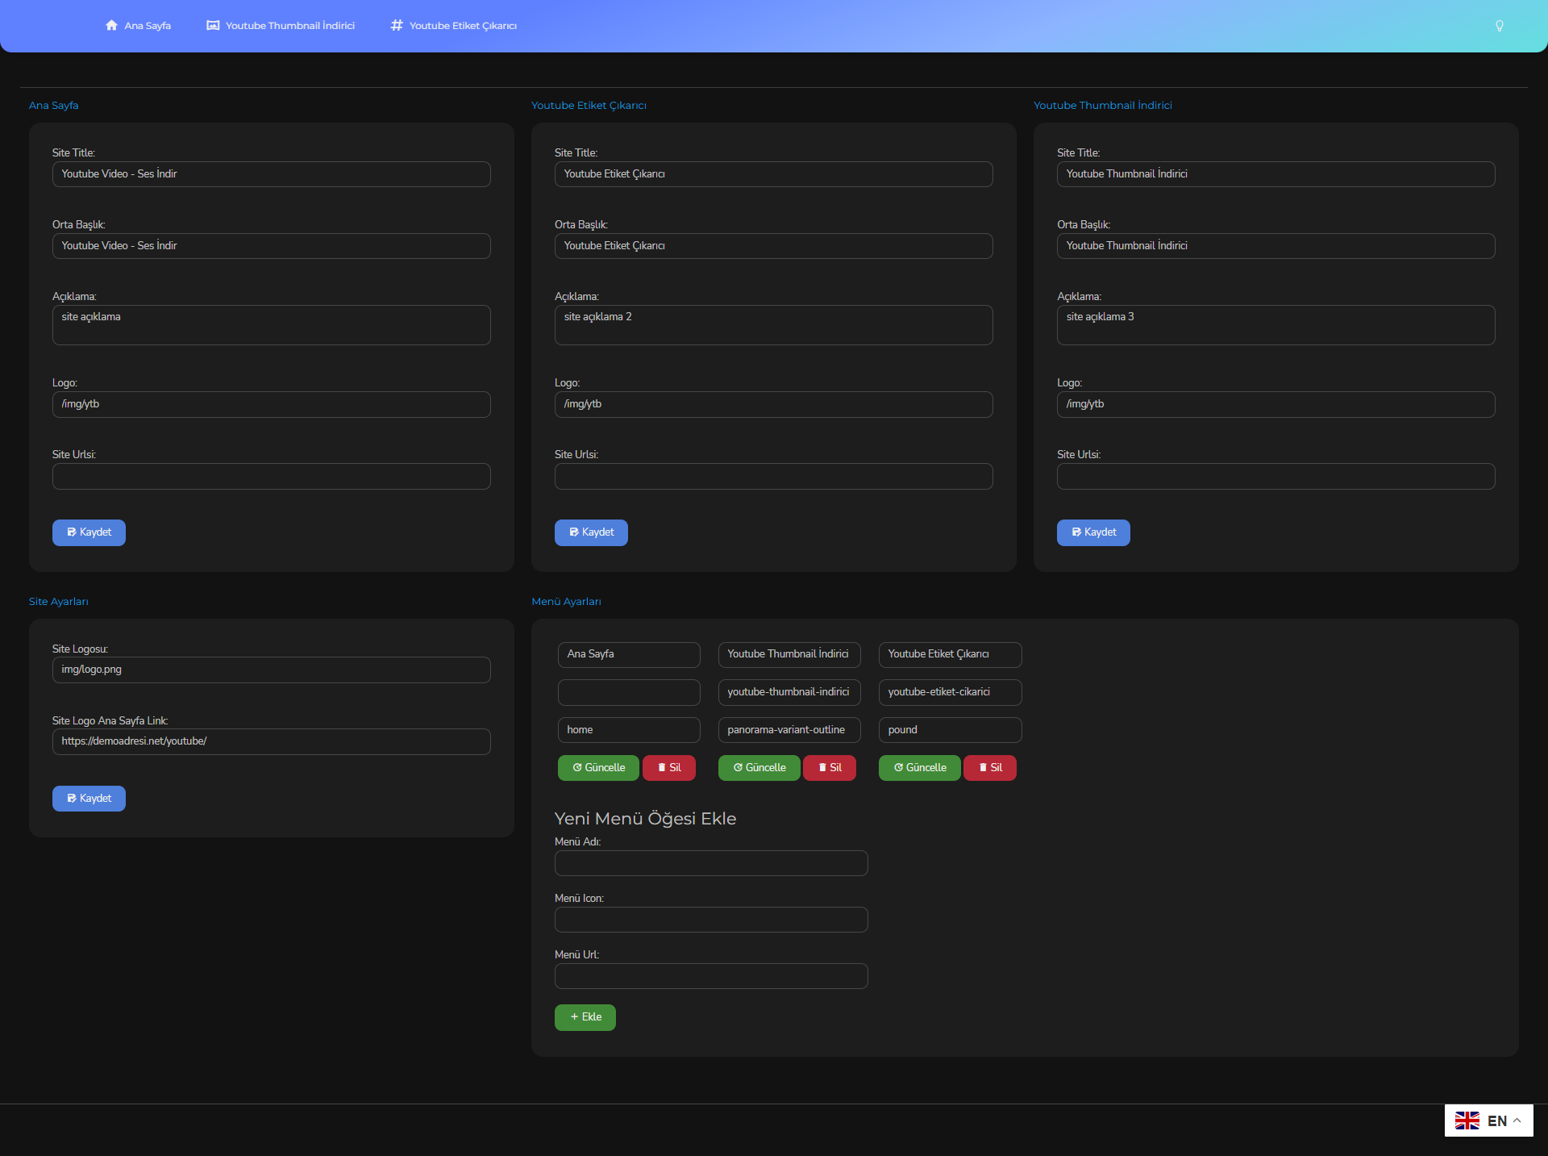
Task: Edit Logo field in Ana Sayfa panel
Action: (272, 404)
